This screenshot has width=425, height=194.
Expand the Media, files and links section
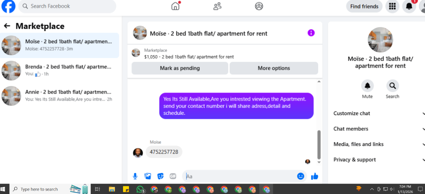379,144
